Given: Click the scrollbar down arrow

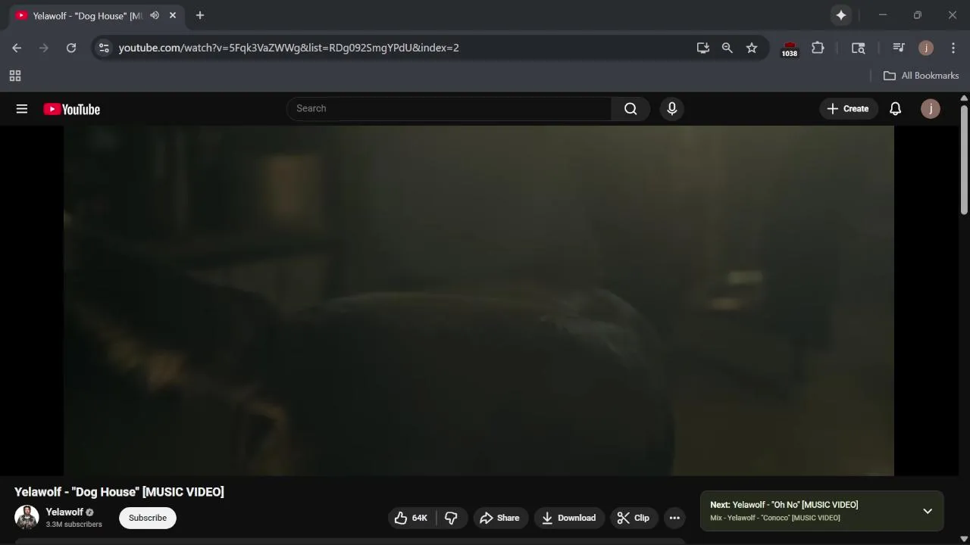Looking at the screenshot, I should coord(964,539).
